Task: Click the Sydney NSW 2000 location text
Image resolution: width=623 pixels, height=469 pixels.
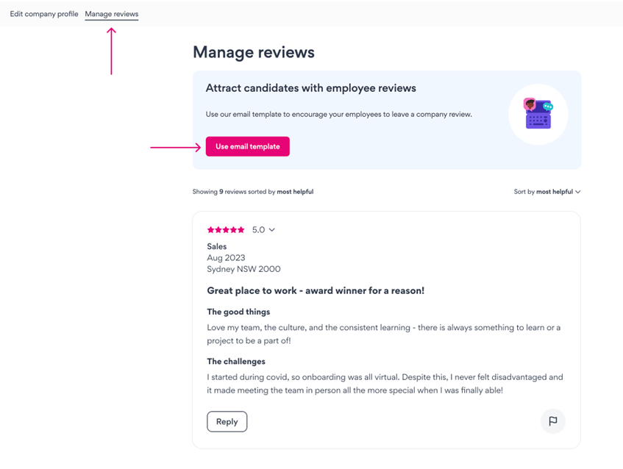Action: click(243, 269)
